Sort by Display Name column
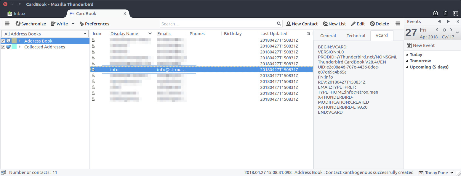This screenshot has width=461, height=176. tap(131, 33)
